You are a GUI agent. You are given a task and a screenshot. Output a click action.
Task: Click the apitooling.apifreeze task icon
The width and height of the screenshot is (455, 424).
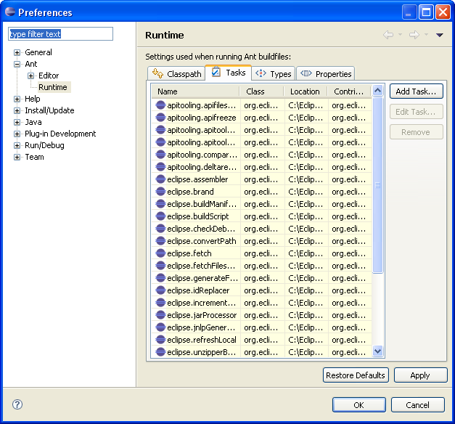[x=160, y=118]
